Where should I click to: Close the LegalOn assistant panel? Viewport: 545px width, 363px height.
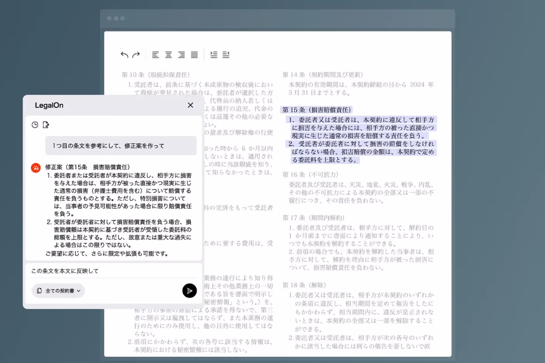[190, 105]
